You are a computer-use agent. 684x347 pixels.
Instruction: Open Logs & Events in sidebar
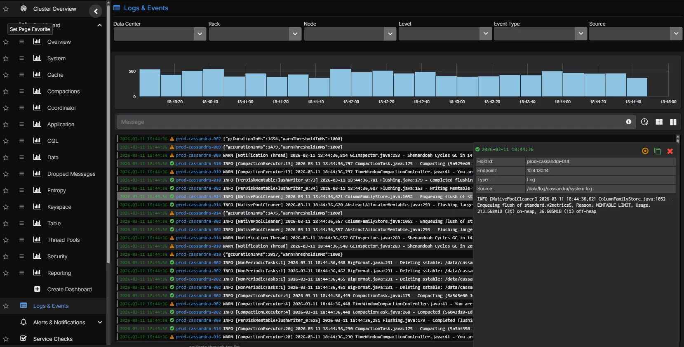pyautogui.click(x=51, y=306)
